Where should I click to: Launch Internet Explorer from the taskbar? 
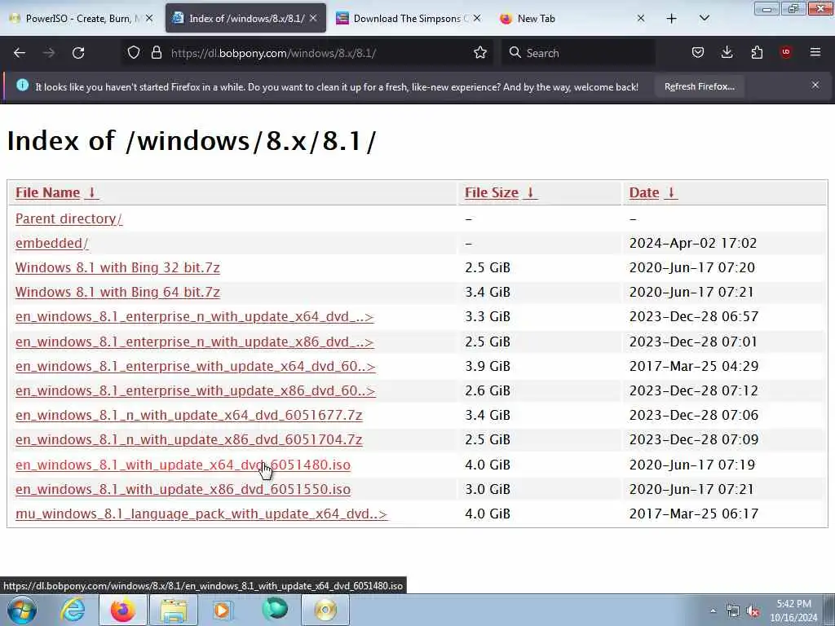coord(73,610)
